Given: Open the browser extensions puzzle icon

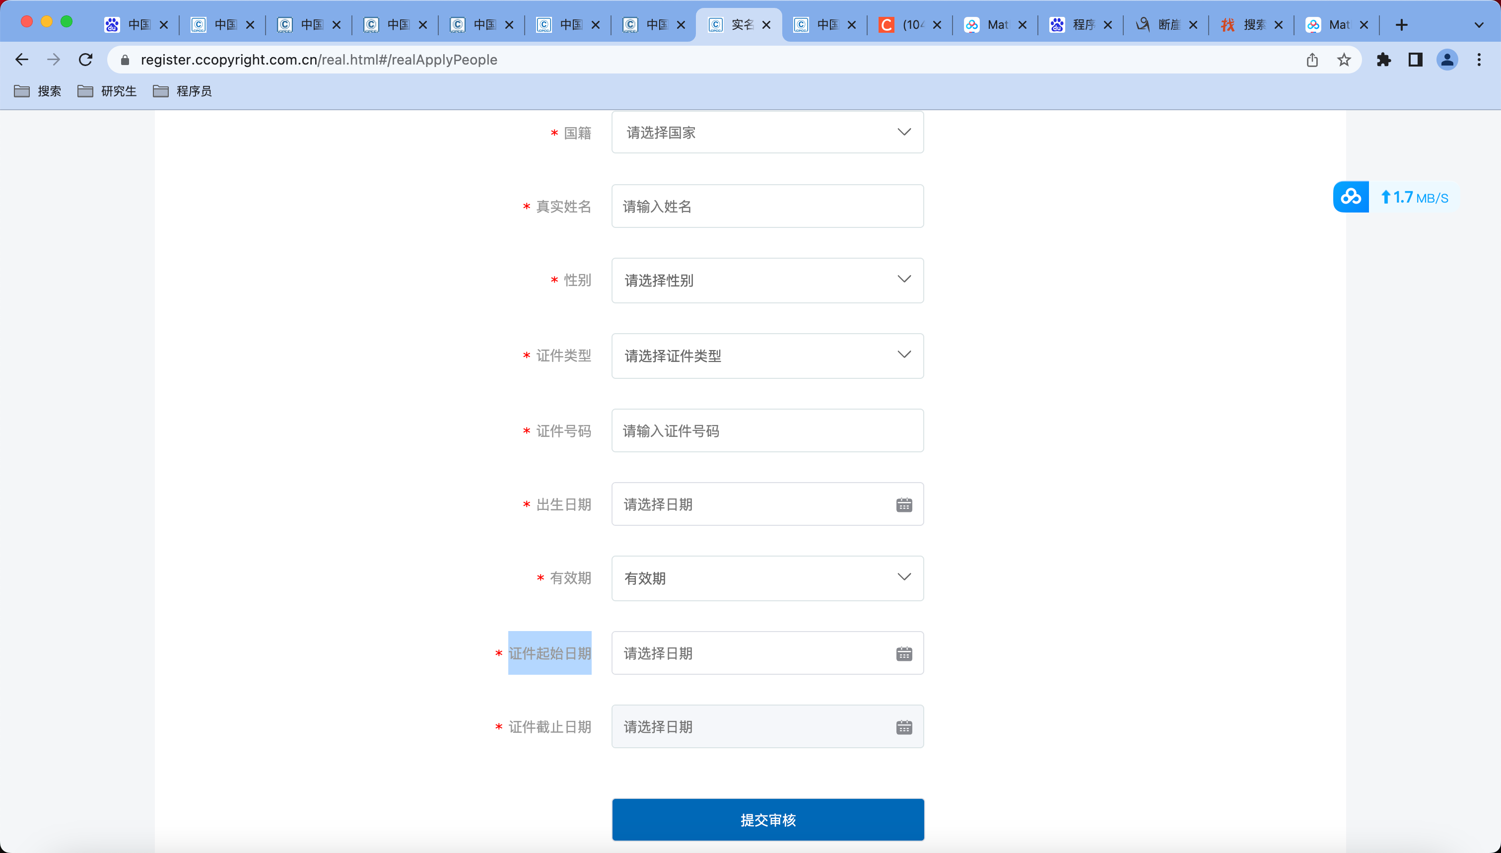Looking at the screenshot, I should click(x=1383, y=60).
